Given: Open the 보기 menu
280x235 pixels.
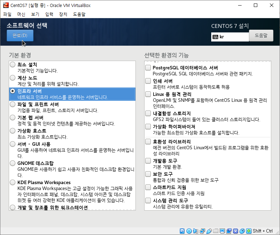Looking at the screenshot, I should pyautogui.click(x=35, y=14).
